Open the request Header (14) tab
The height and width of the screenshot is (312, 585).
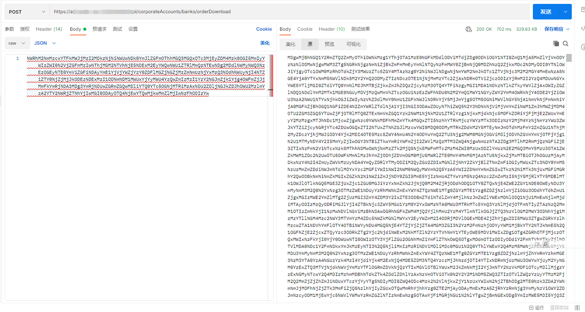coord(49,29)
